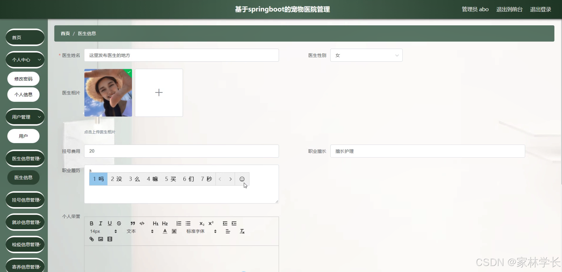Open 修改密码 in the sidebar

pos(24,79)
